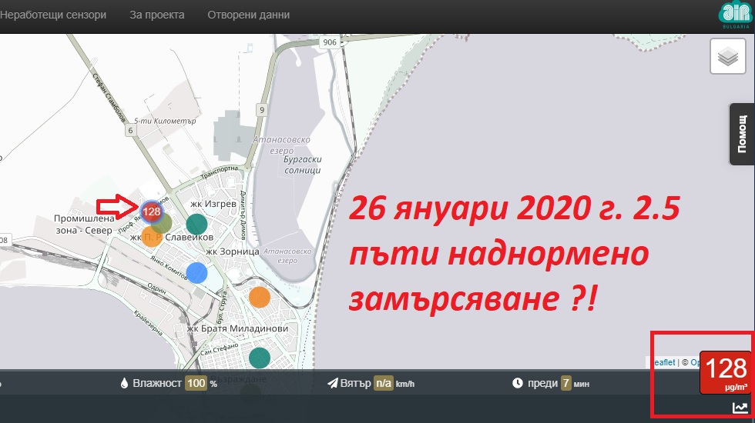Click the Вятър wind arrow icon

pyautogui.click(x=333, y=383)
